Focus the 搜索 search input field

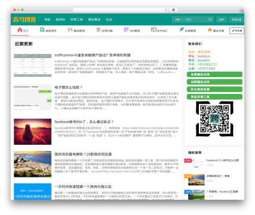(196, 19)
